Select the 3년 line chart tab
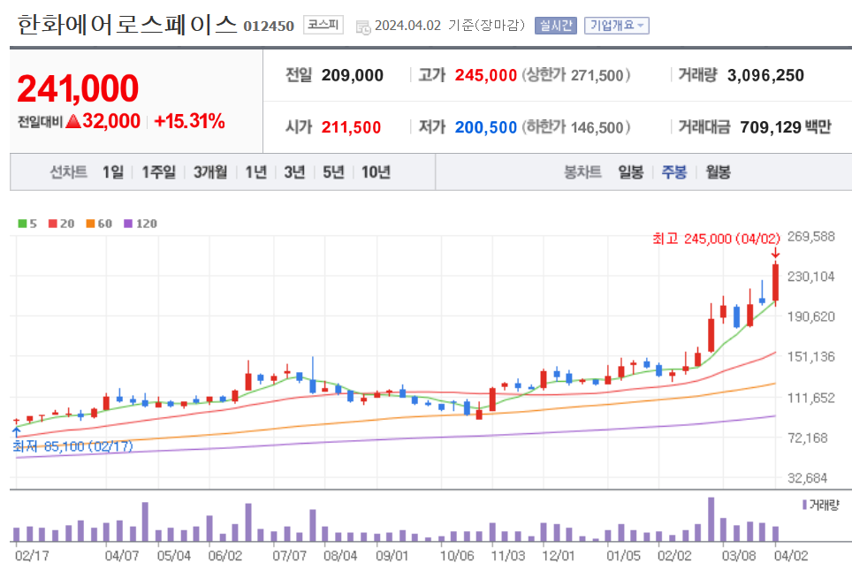 [294, 172]
